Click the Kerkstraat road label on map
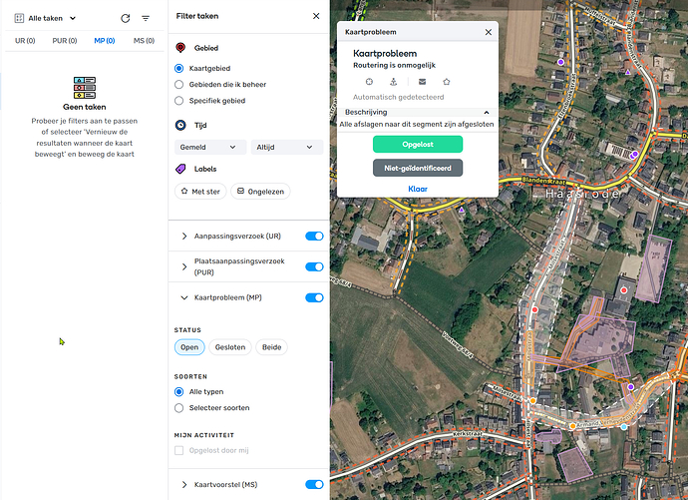 point(469,434)
